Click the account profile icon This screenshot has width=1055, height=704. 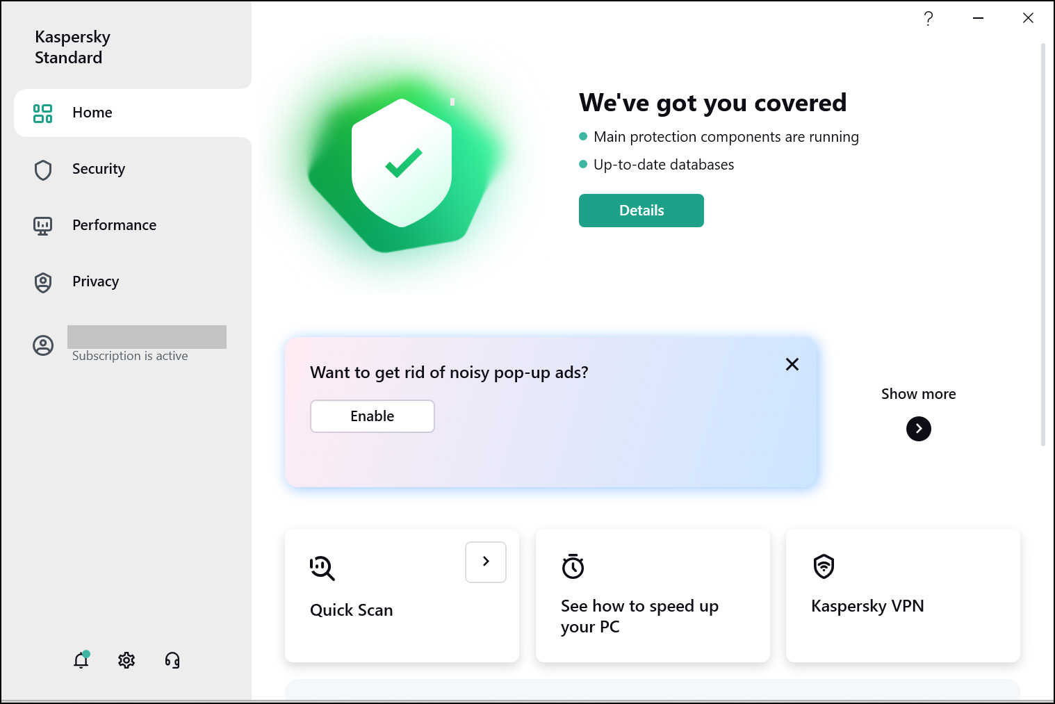(x=43, y=345)
